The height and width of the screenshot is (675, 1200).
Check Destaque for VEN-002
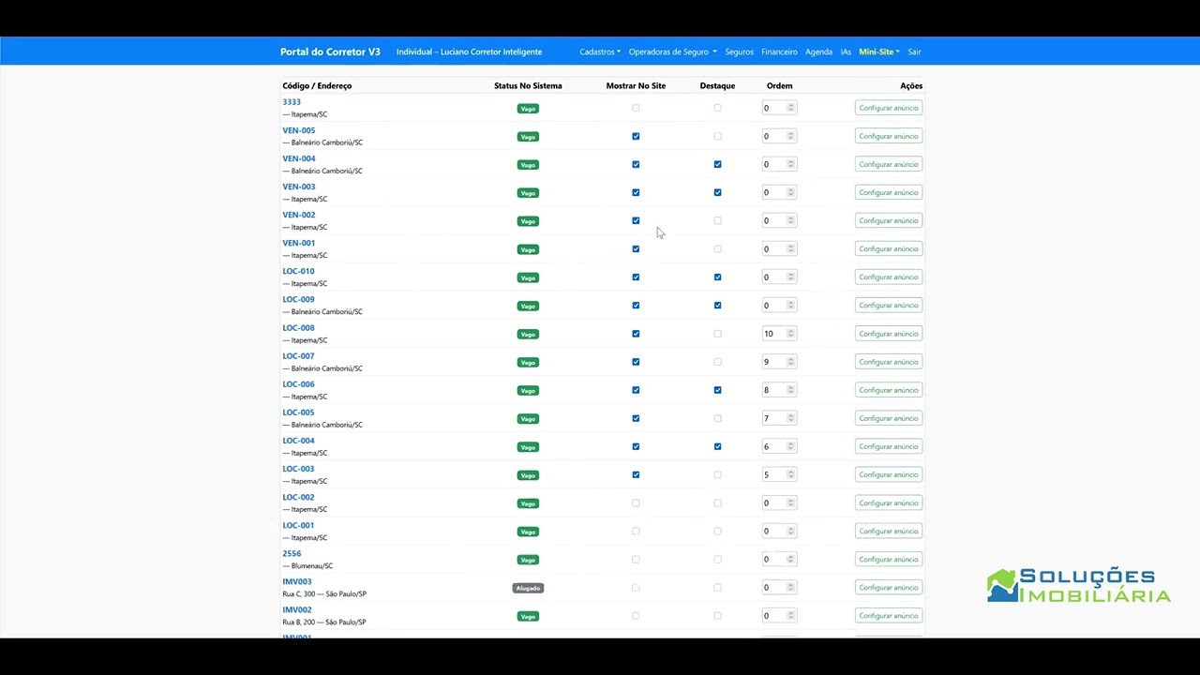point(717,220)
